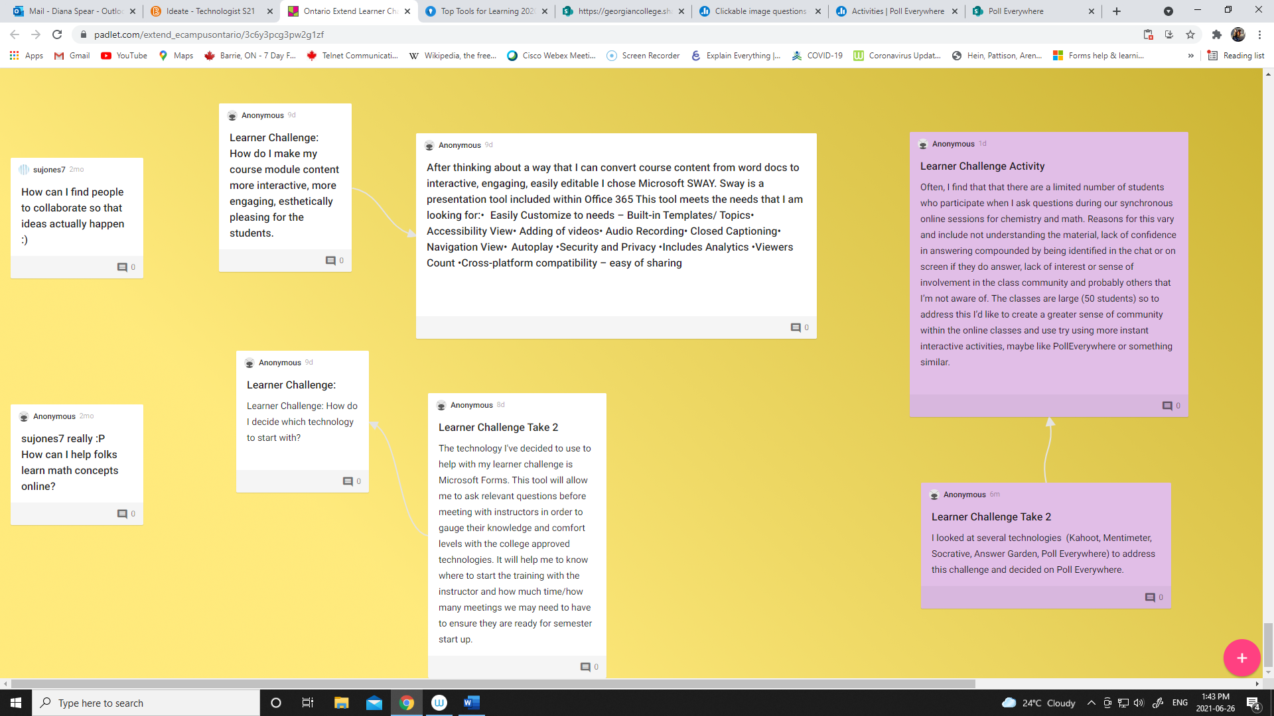Open 24°C Cloudy weather widget
This screenshot has height=716, width=1274.
pos(1038,703)
